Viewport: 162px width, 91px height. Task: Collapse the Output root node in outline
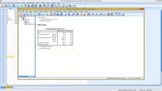point(19,17)
